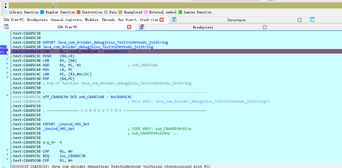Click the ADD R1, PC, R1 instruction

point(62,65)
